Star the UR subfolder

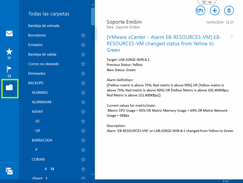click(x=83, y=131)
